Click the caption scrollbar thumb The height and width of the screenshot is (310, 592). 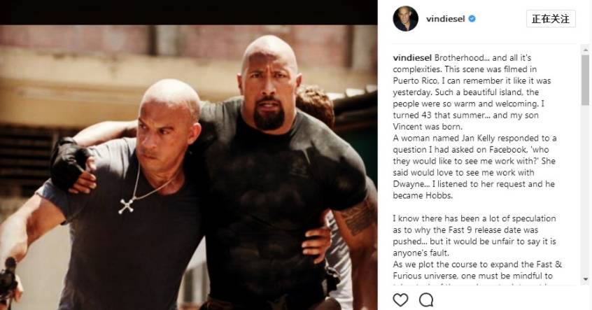pos(586,80)
